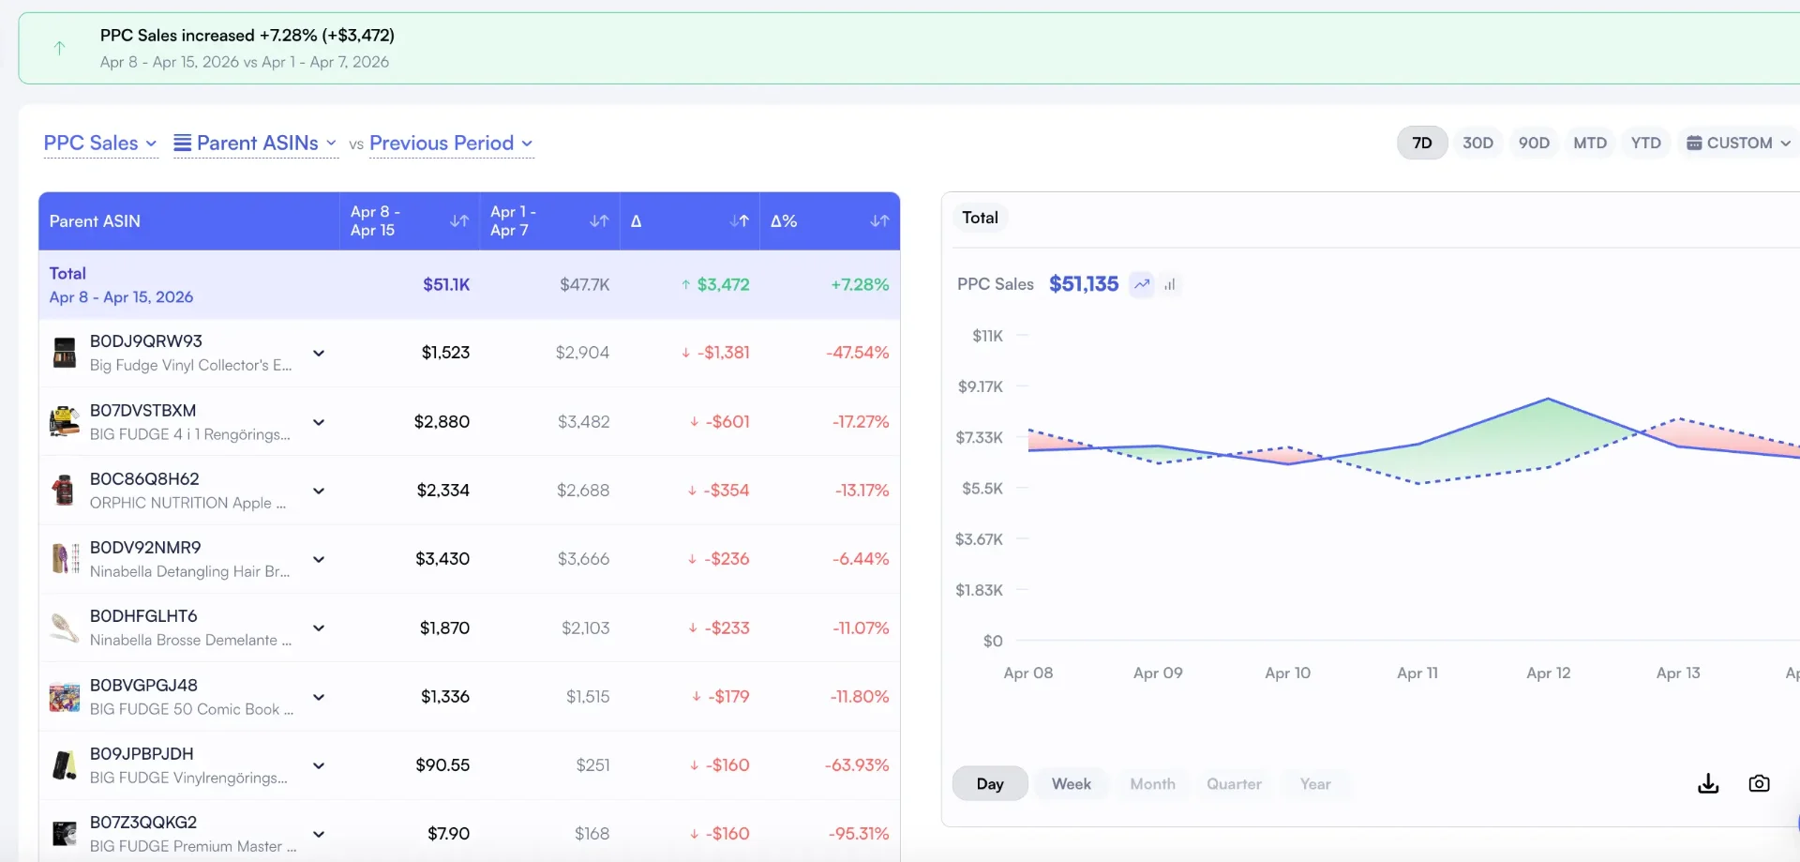Click the -47.54% change value
Viewport: 1800px width, 862px height.
click(857, 353)
